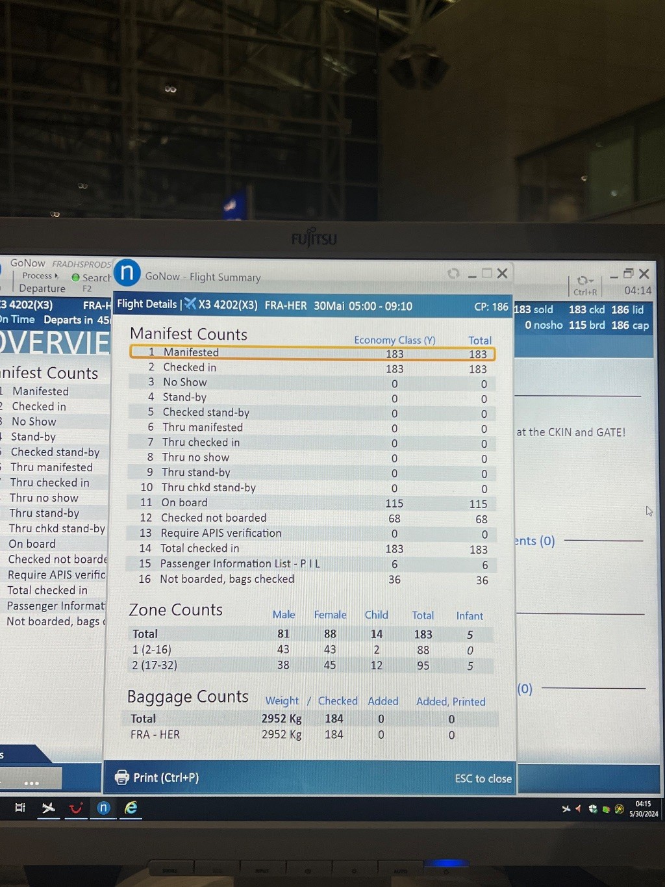Click the airplane icon beside flight X3 4202
Viewport: 665px width, 887px height.
coord(190,304)
